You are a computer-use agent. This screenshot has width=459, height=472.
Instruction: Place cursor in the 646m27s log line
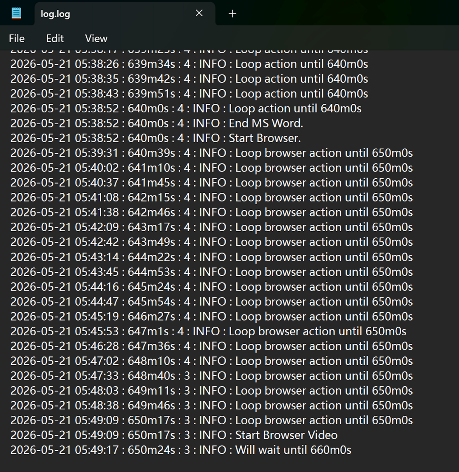[212, 316]
